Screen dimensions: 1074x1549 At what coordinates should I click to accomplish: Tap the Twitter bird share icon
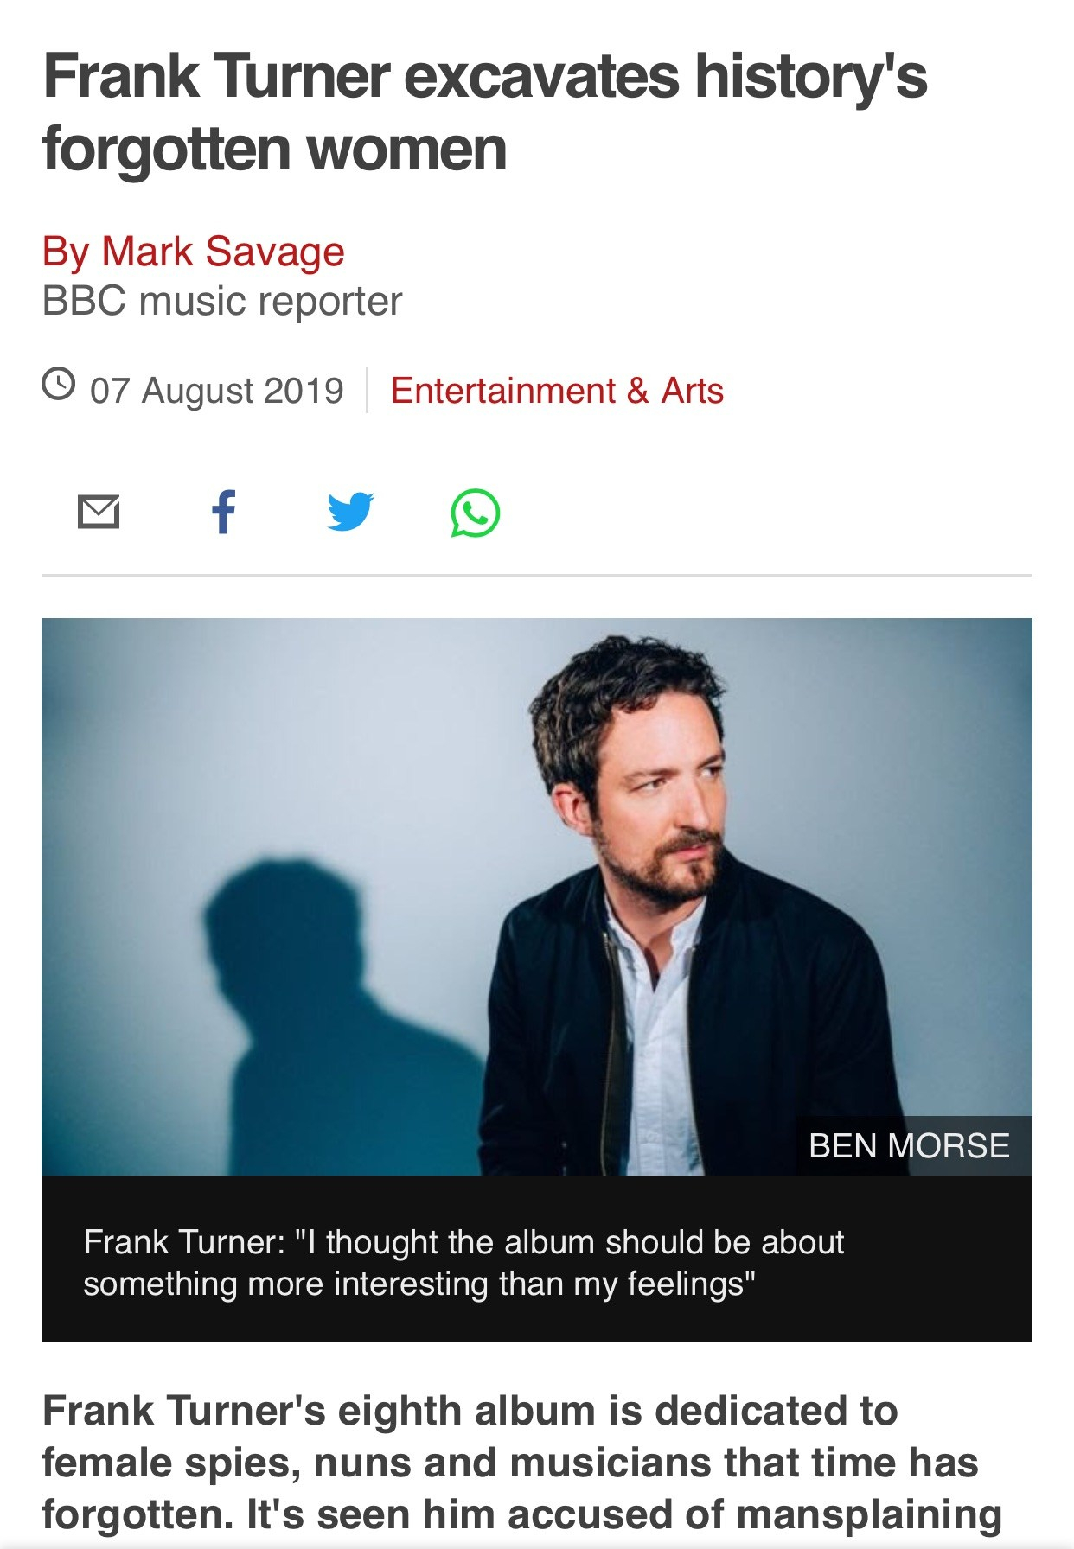(x=350, y=512)
